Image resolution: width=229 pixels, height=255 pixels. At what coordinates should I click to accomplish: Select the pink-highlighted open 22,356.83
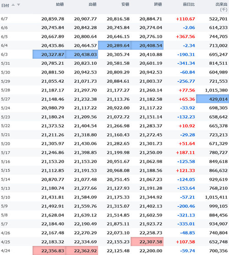tap(49, 250)
